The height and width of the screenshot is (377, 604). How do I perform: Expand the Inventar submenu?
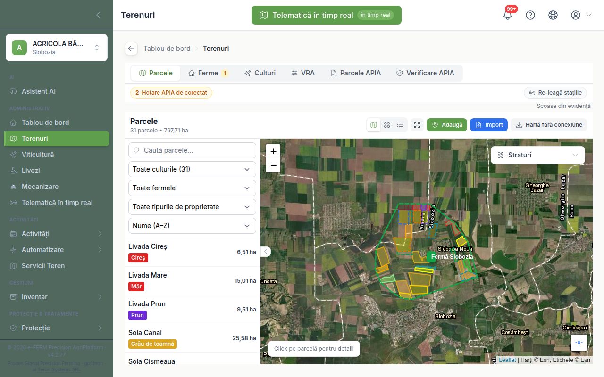(57, 297)
